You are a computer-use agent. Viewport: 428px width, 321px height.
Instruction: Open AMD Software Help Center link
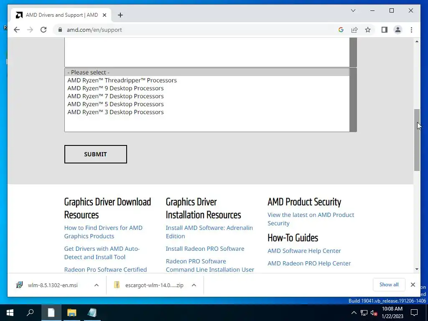304,251
